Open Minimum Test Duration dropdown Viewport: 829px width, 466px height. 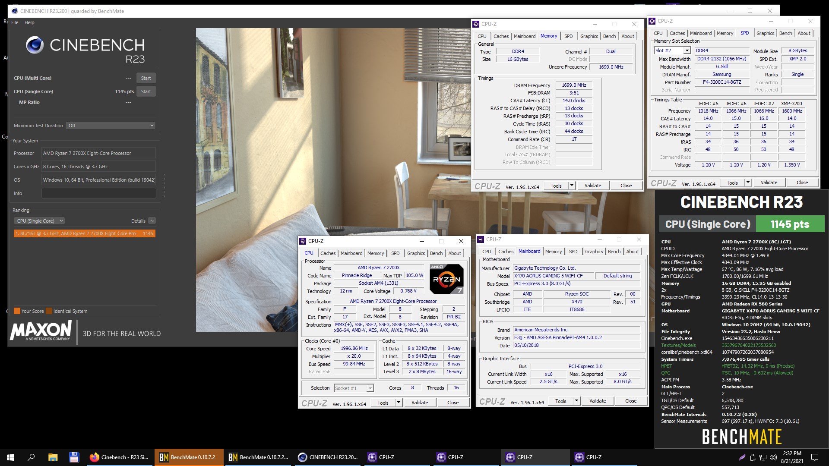[x=111, y=126]
